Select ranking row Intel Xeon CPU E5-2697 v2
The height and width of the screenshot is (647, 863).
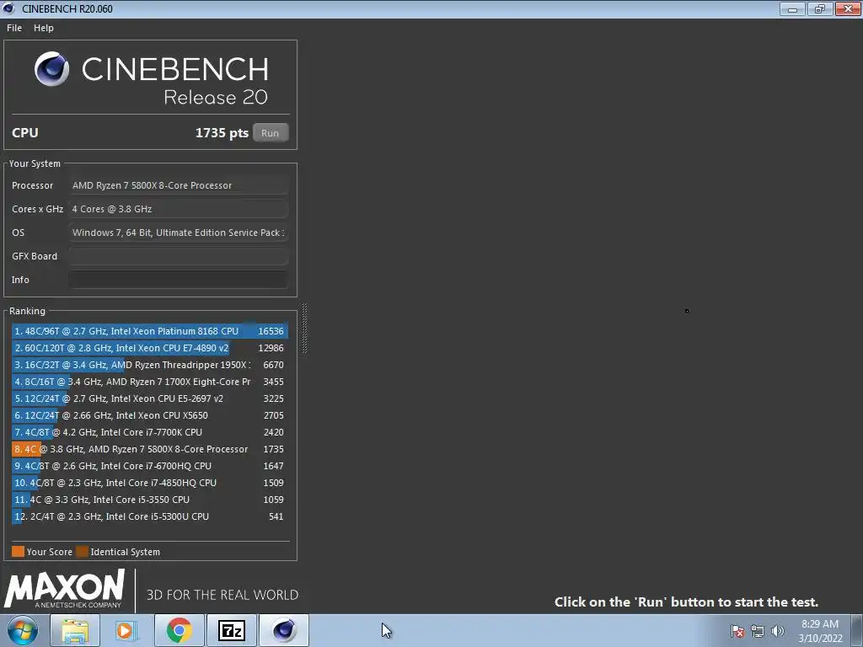tap(150, 398)
